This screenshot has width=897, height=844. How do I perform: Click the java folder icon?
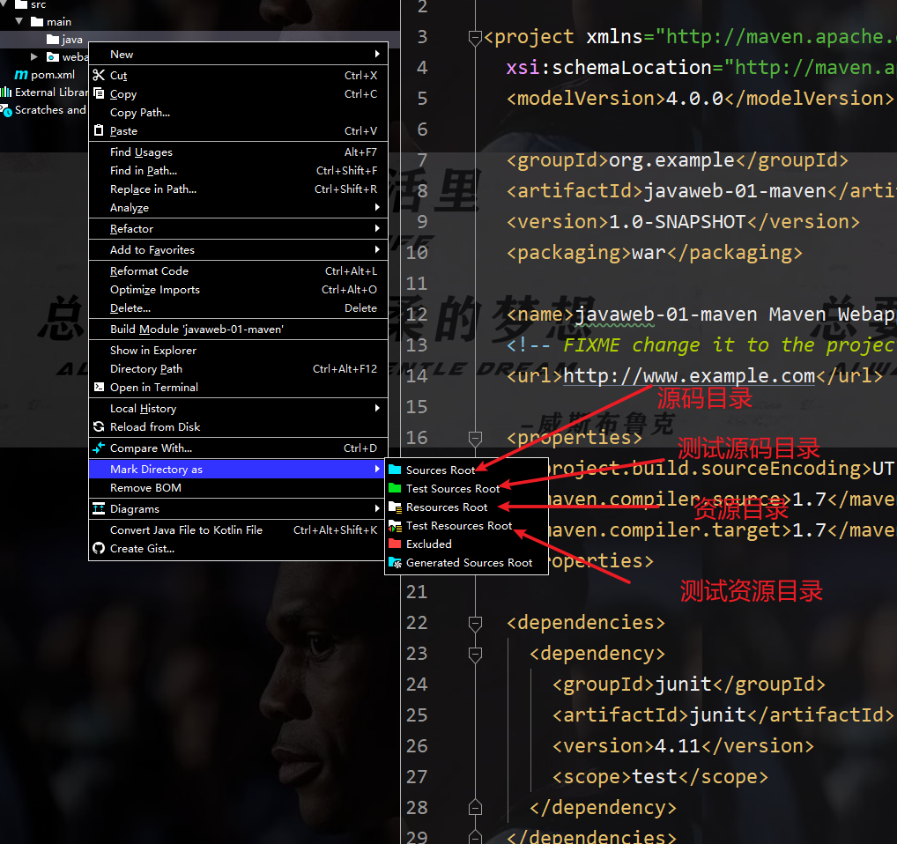(x=53, y=39)
